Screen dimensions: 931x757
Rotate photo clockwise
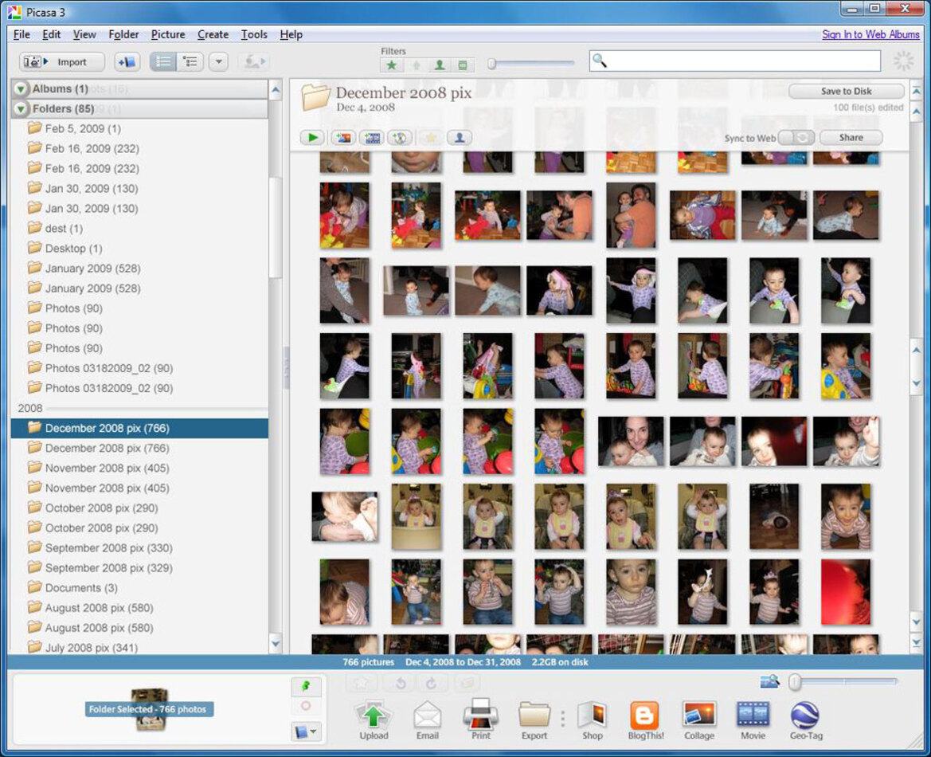tap(431, 684)
